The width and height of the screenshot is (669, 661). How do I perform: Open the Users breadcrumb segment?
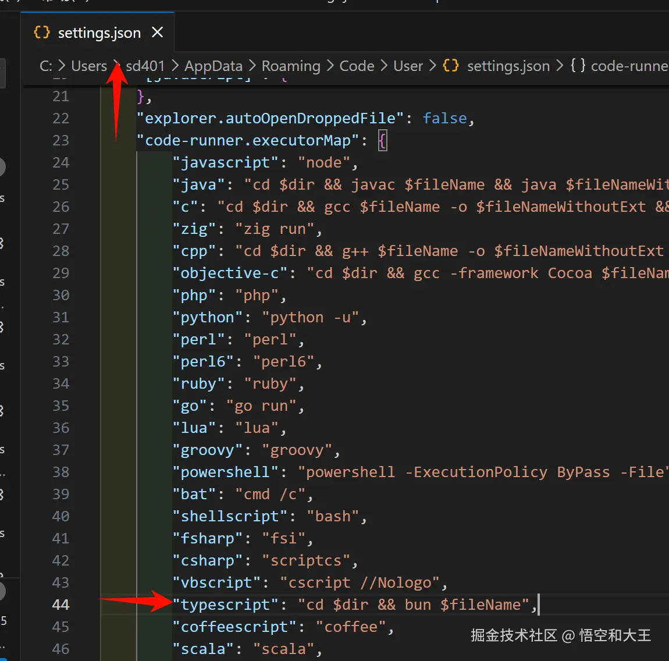89,66
